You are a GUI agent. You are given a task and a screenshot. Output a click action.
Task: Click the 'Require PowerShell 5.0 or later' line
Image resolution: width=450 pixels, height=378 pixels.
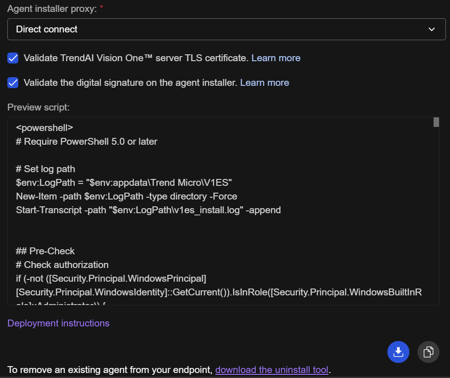pos(86,142)
